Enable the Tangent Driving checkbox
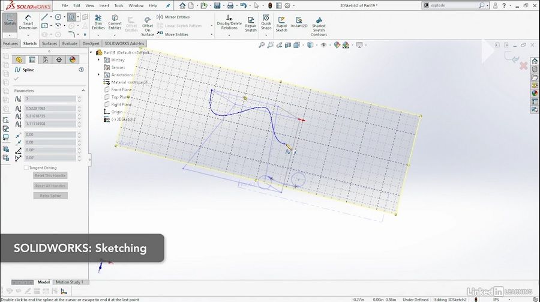 [26, 168]
